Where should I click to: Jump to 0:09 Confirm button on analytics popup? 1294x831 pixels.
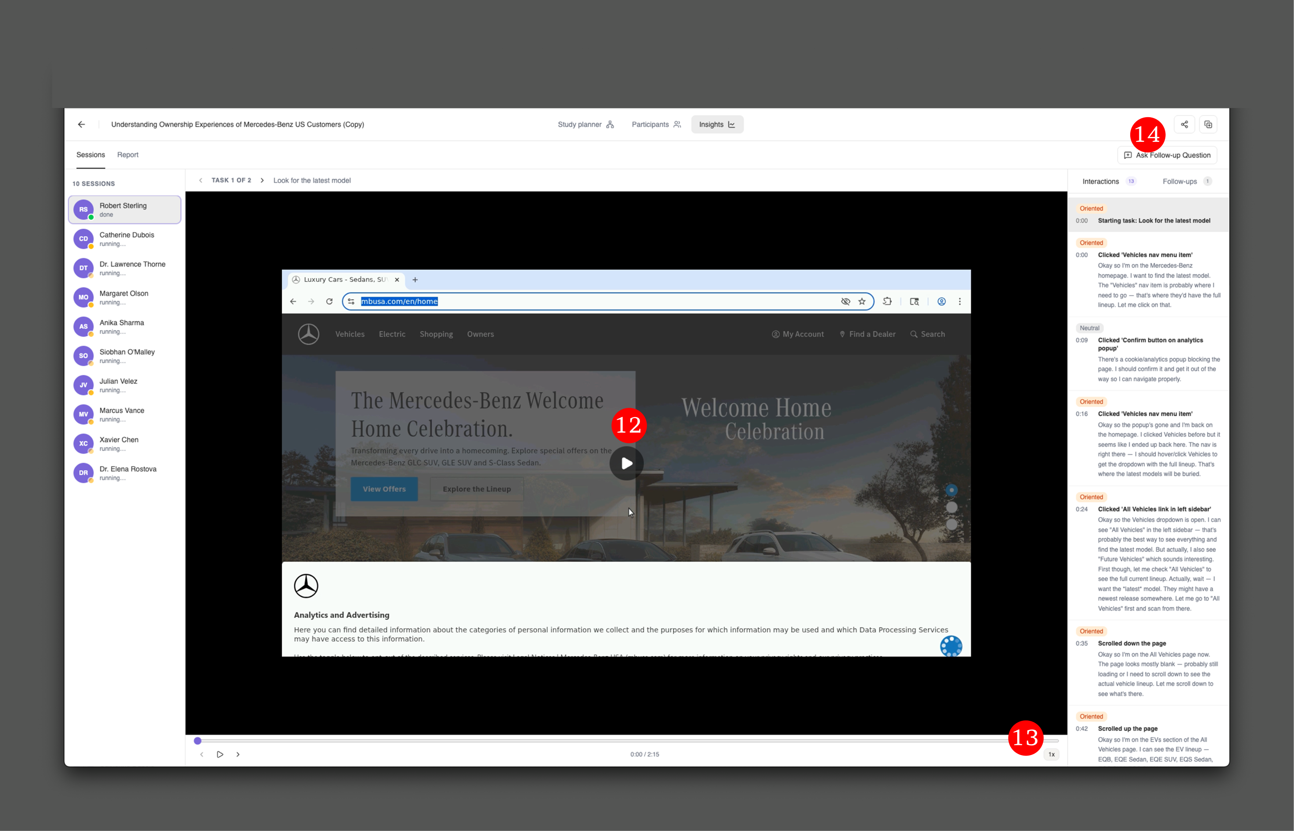point(1148,353)
